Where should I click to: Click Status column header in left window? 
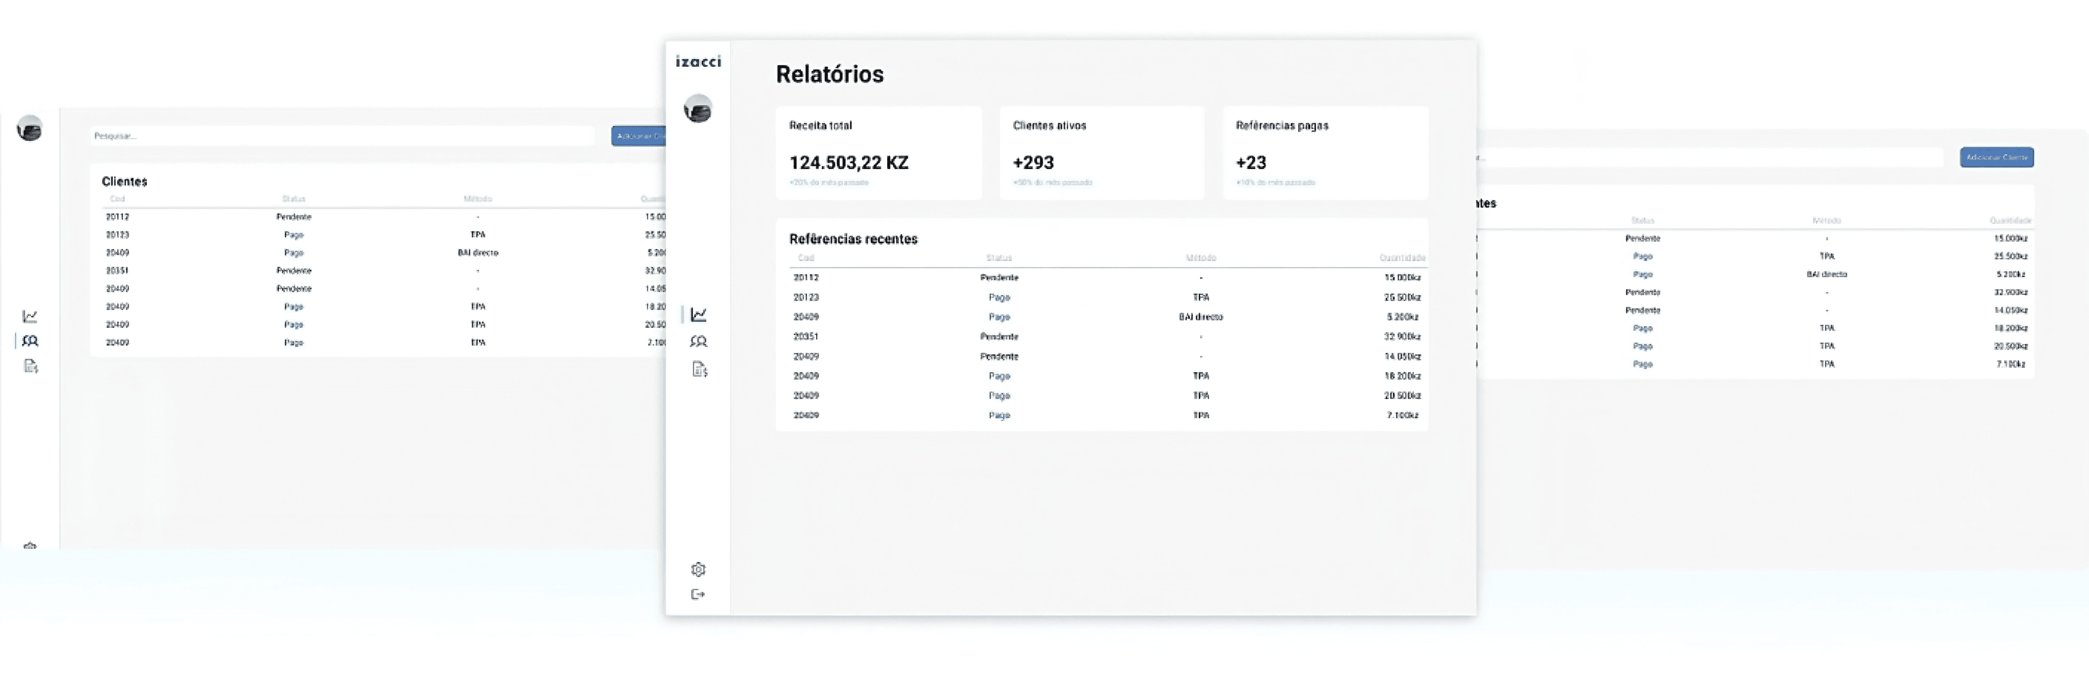[294, 198]
